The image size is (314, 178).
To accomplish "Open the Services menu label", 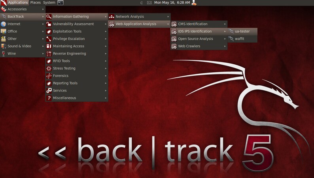I will pos(60,90).
